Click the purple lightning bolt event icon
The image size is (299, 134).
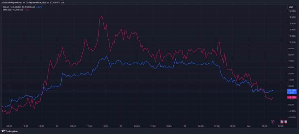[273, 122]
